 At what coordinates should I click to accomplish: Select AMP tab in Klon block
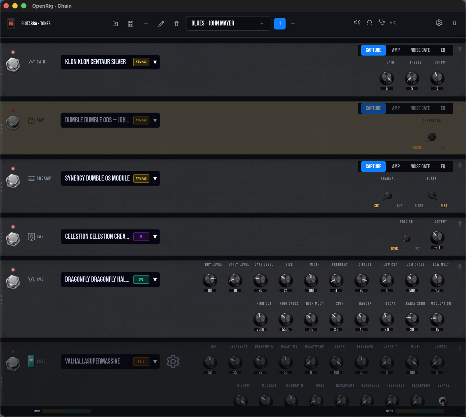[x=396, y=50]
